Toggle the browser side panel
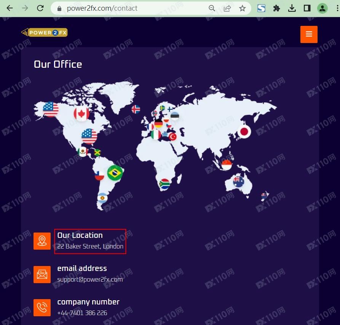This screenshot has height=325, width=340. coord(307,8)
